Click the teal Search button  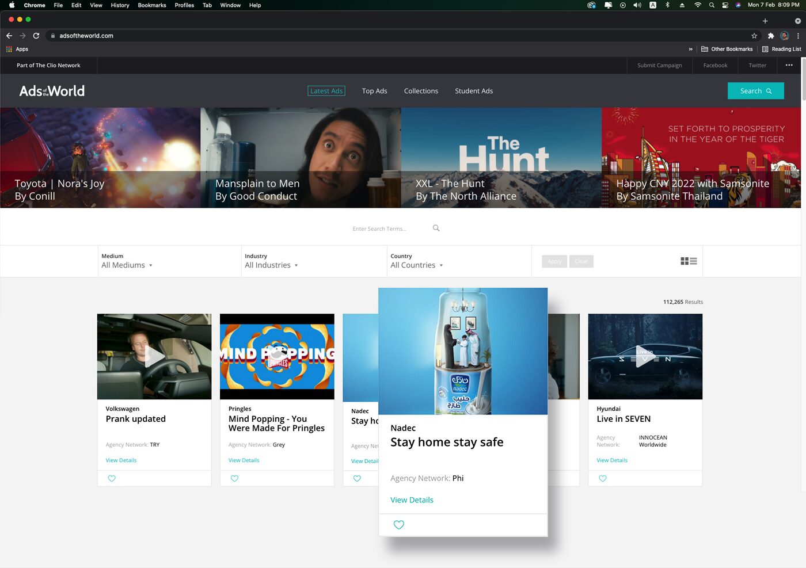click(755, 91)
